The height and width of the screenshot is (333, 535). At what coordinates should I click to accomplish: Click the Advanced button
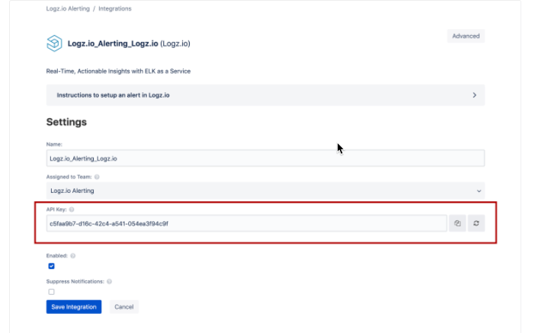(x=466, y=36)
